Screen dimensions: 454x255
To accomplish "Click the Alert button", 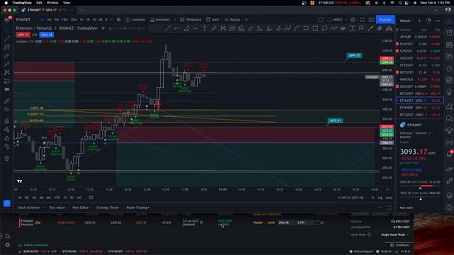I will click(x=212, y=20).
